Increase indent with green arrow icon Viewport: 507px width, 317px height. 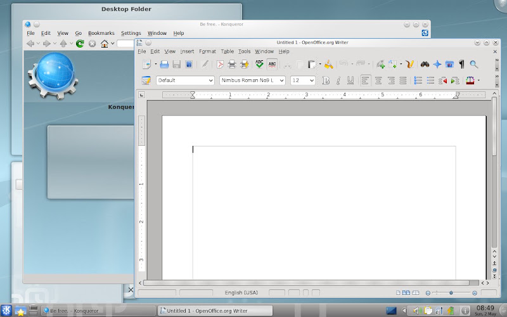click(x=455, y=81)
